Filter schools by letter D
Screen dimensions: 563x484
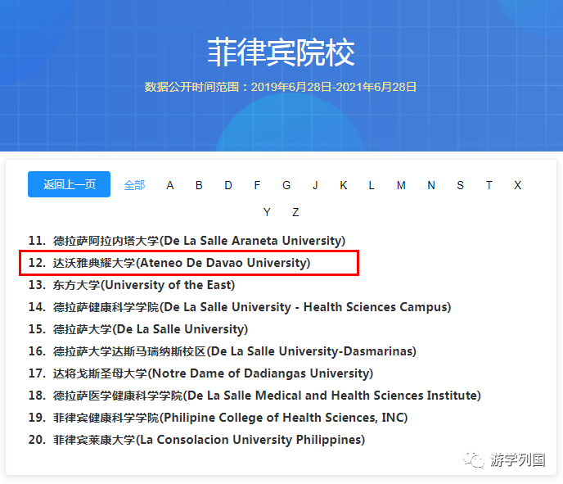tap(228, 185)
